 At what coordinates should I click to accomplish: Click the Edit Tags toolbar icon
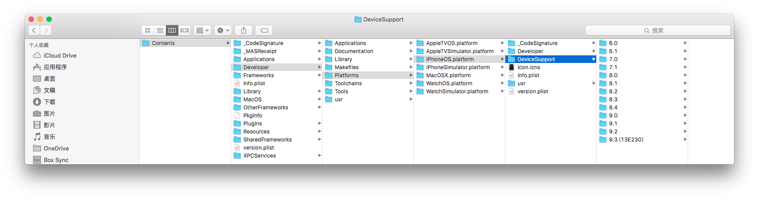coord(264,30)
